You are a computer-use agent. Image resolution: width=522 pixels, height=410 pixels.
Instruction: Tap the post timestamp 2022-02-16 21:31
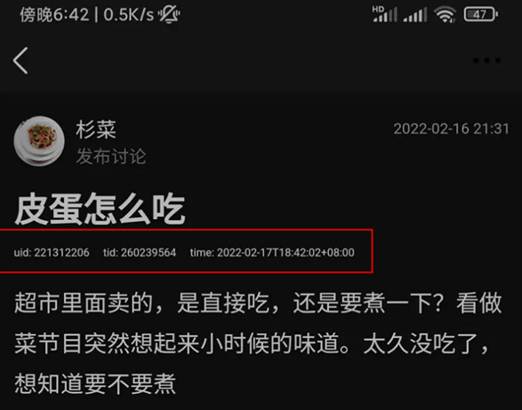[x=451, y=129]
